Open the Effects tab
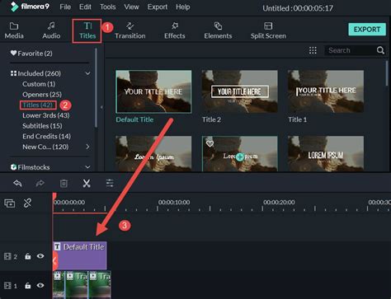The image size is (391, 299). coord(175,30)
